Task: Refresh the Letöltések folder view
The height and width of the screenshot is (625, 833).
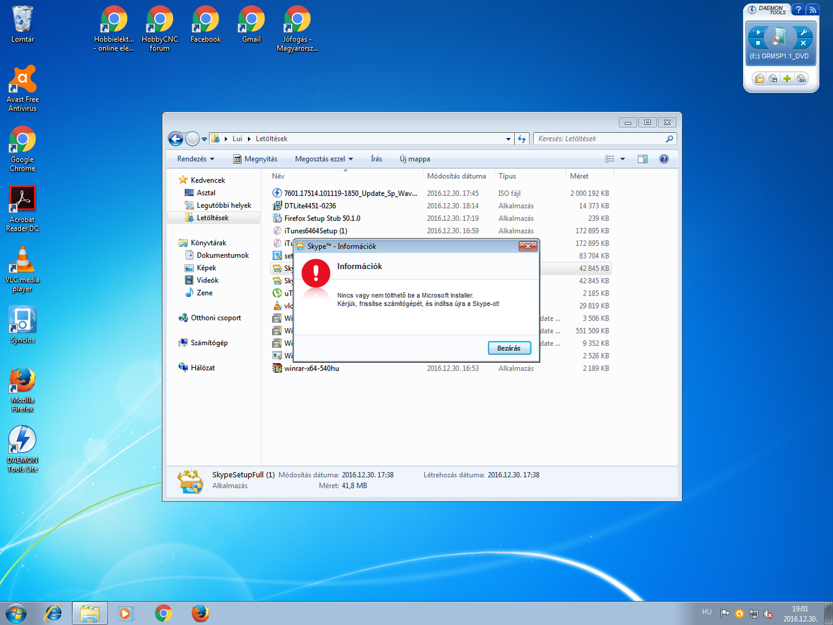Action: point(522,139)
